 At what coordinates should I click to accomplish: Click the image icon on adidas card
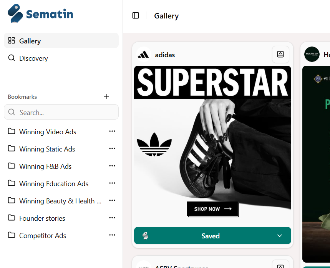280,54
